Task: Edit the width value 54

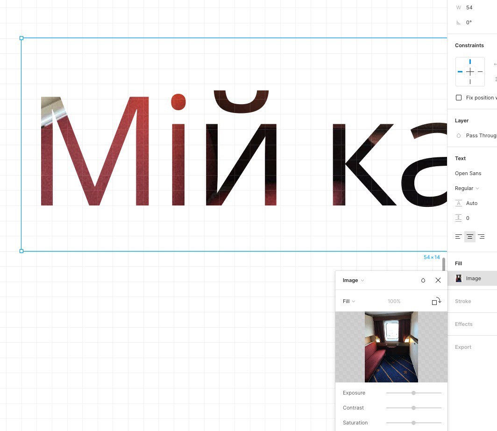Action: tap(469, 7)
